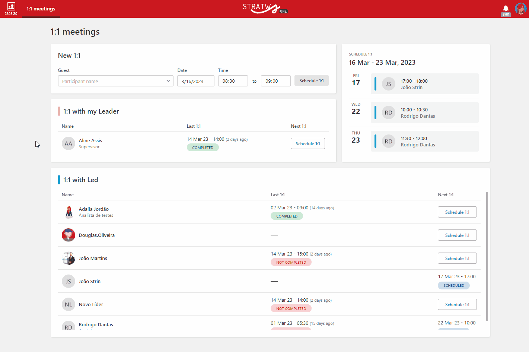
Task: Click '01 Mar 23 - 05:30' last meeting date
Action: [x=290, y=323]
